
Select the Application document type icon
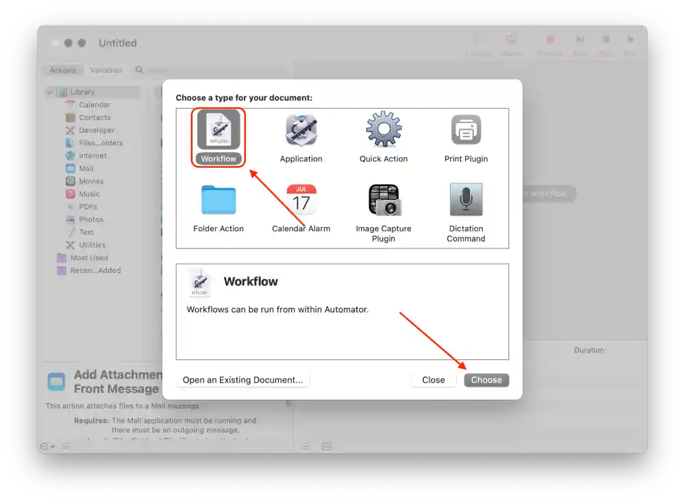(x=301, y=129)
